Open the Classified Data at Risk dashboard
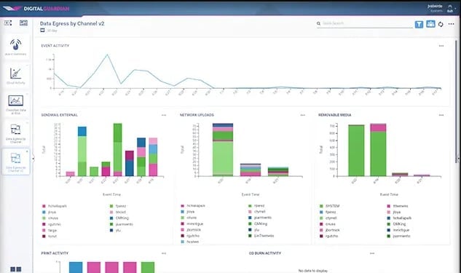This screenshot has width=461, height=273. [x=16, y=104]
